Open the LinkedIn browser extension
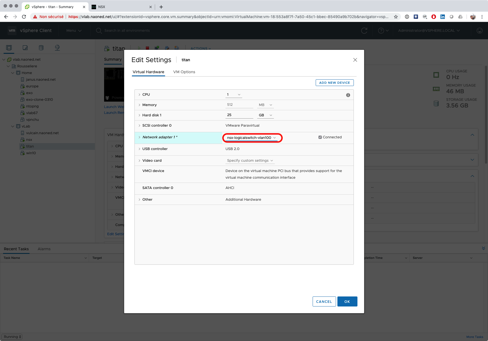Image resolution: width=488 pixels, height=341 pixels. 442,17
